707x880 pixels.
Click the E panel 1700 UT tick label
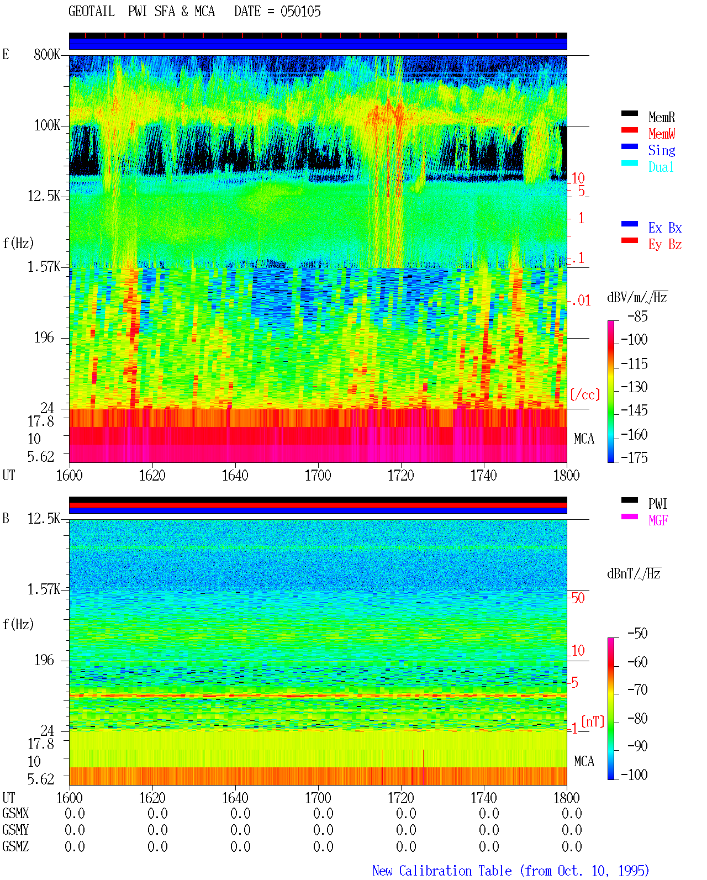coord(318,476)
